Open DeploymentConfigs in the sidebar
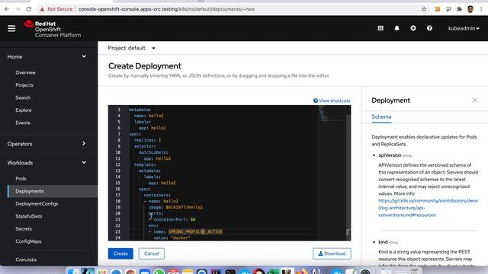 [37, 204]
